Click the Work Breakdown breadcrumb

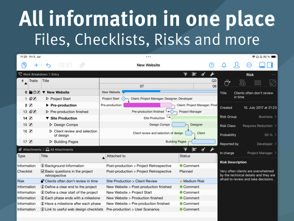35,74
